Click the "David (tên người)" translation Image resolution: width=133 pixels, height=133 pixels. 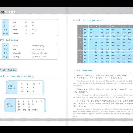(38, 46)
